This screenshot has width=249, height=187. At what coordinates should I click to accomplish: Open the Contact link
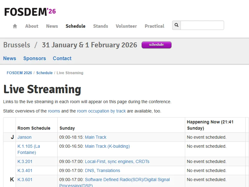tap(62, 58)
